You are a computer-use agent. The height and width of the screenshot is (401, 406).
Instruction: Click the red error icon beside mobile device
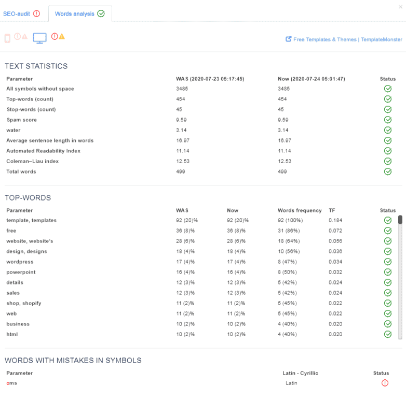tap(17, 36)
